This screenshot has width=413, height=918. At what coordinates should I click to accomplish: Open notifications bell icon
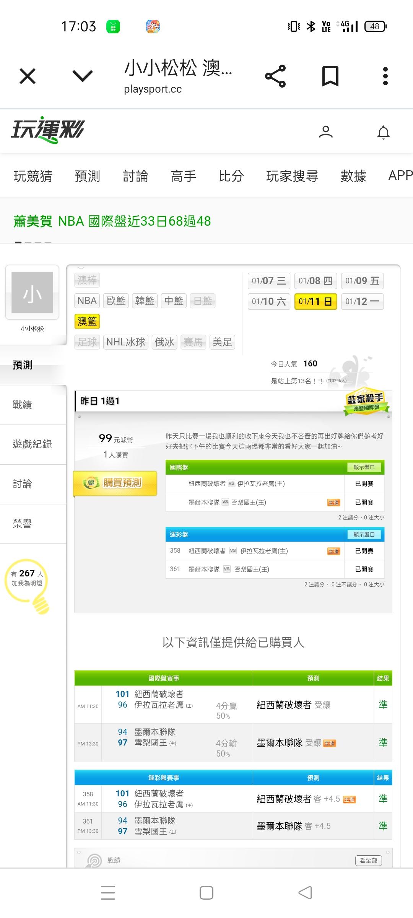[x=383, y=132]
